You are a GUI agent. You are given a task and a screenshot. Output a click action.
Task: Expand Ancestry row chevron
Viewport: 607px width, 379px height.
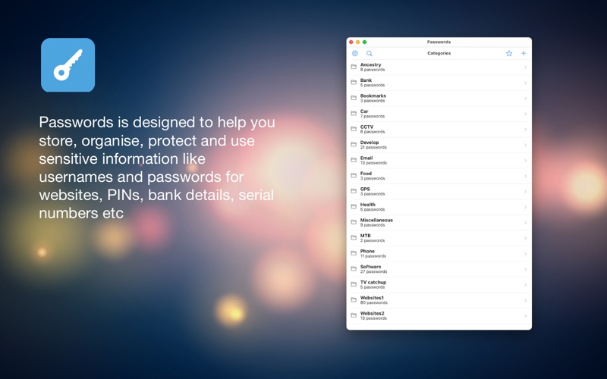[525, 67]
